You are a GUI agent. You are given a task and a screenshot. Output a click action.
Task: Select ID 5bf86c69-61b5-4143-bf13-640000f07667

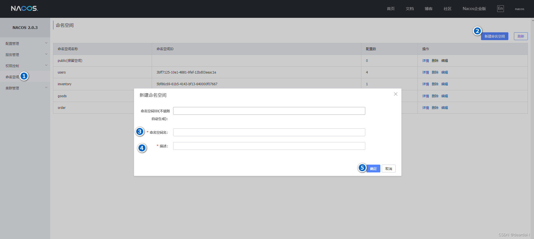pos(187,84)
